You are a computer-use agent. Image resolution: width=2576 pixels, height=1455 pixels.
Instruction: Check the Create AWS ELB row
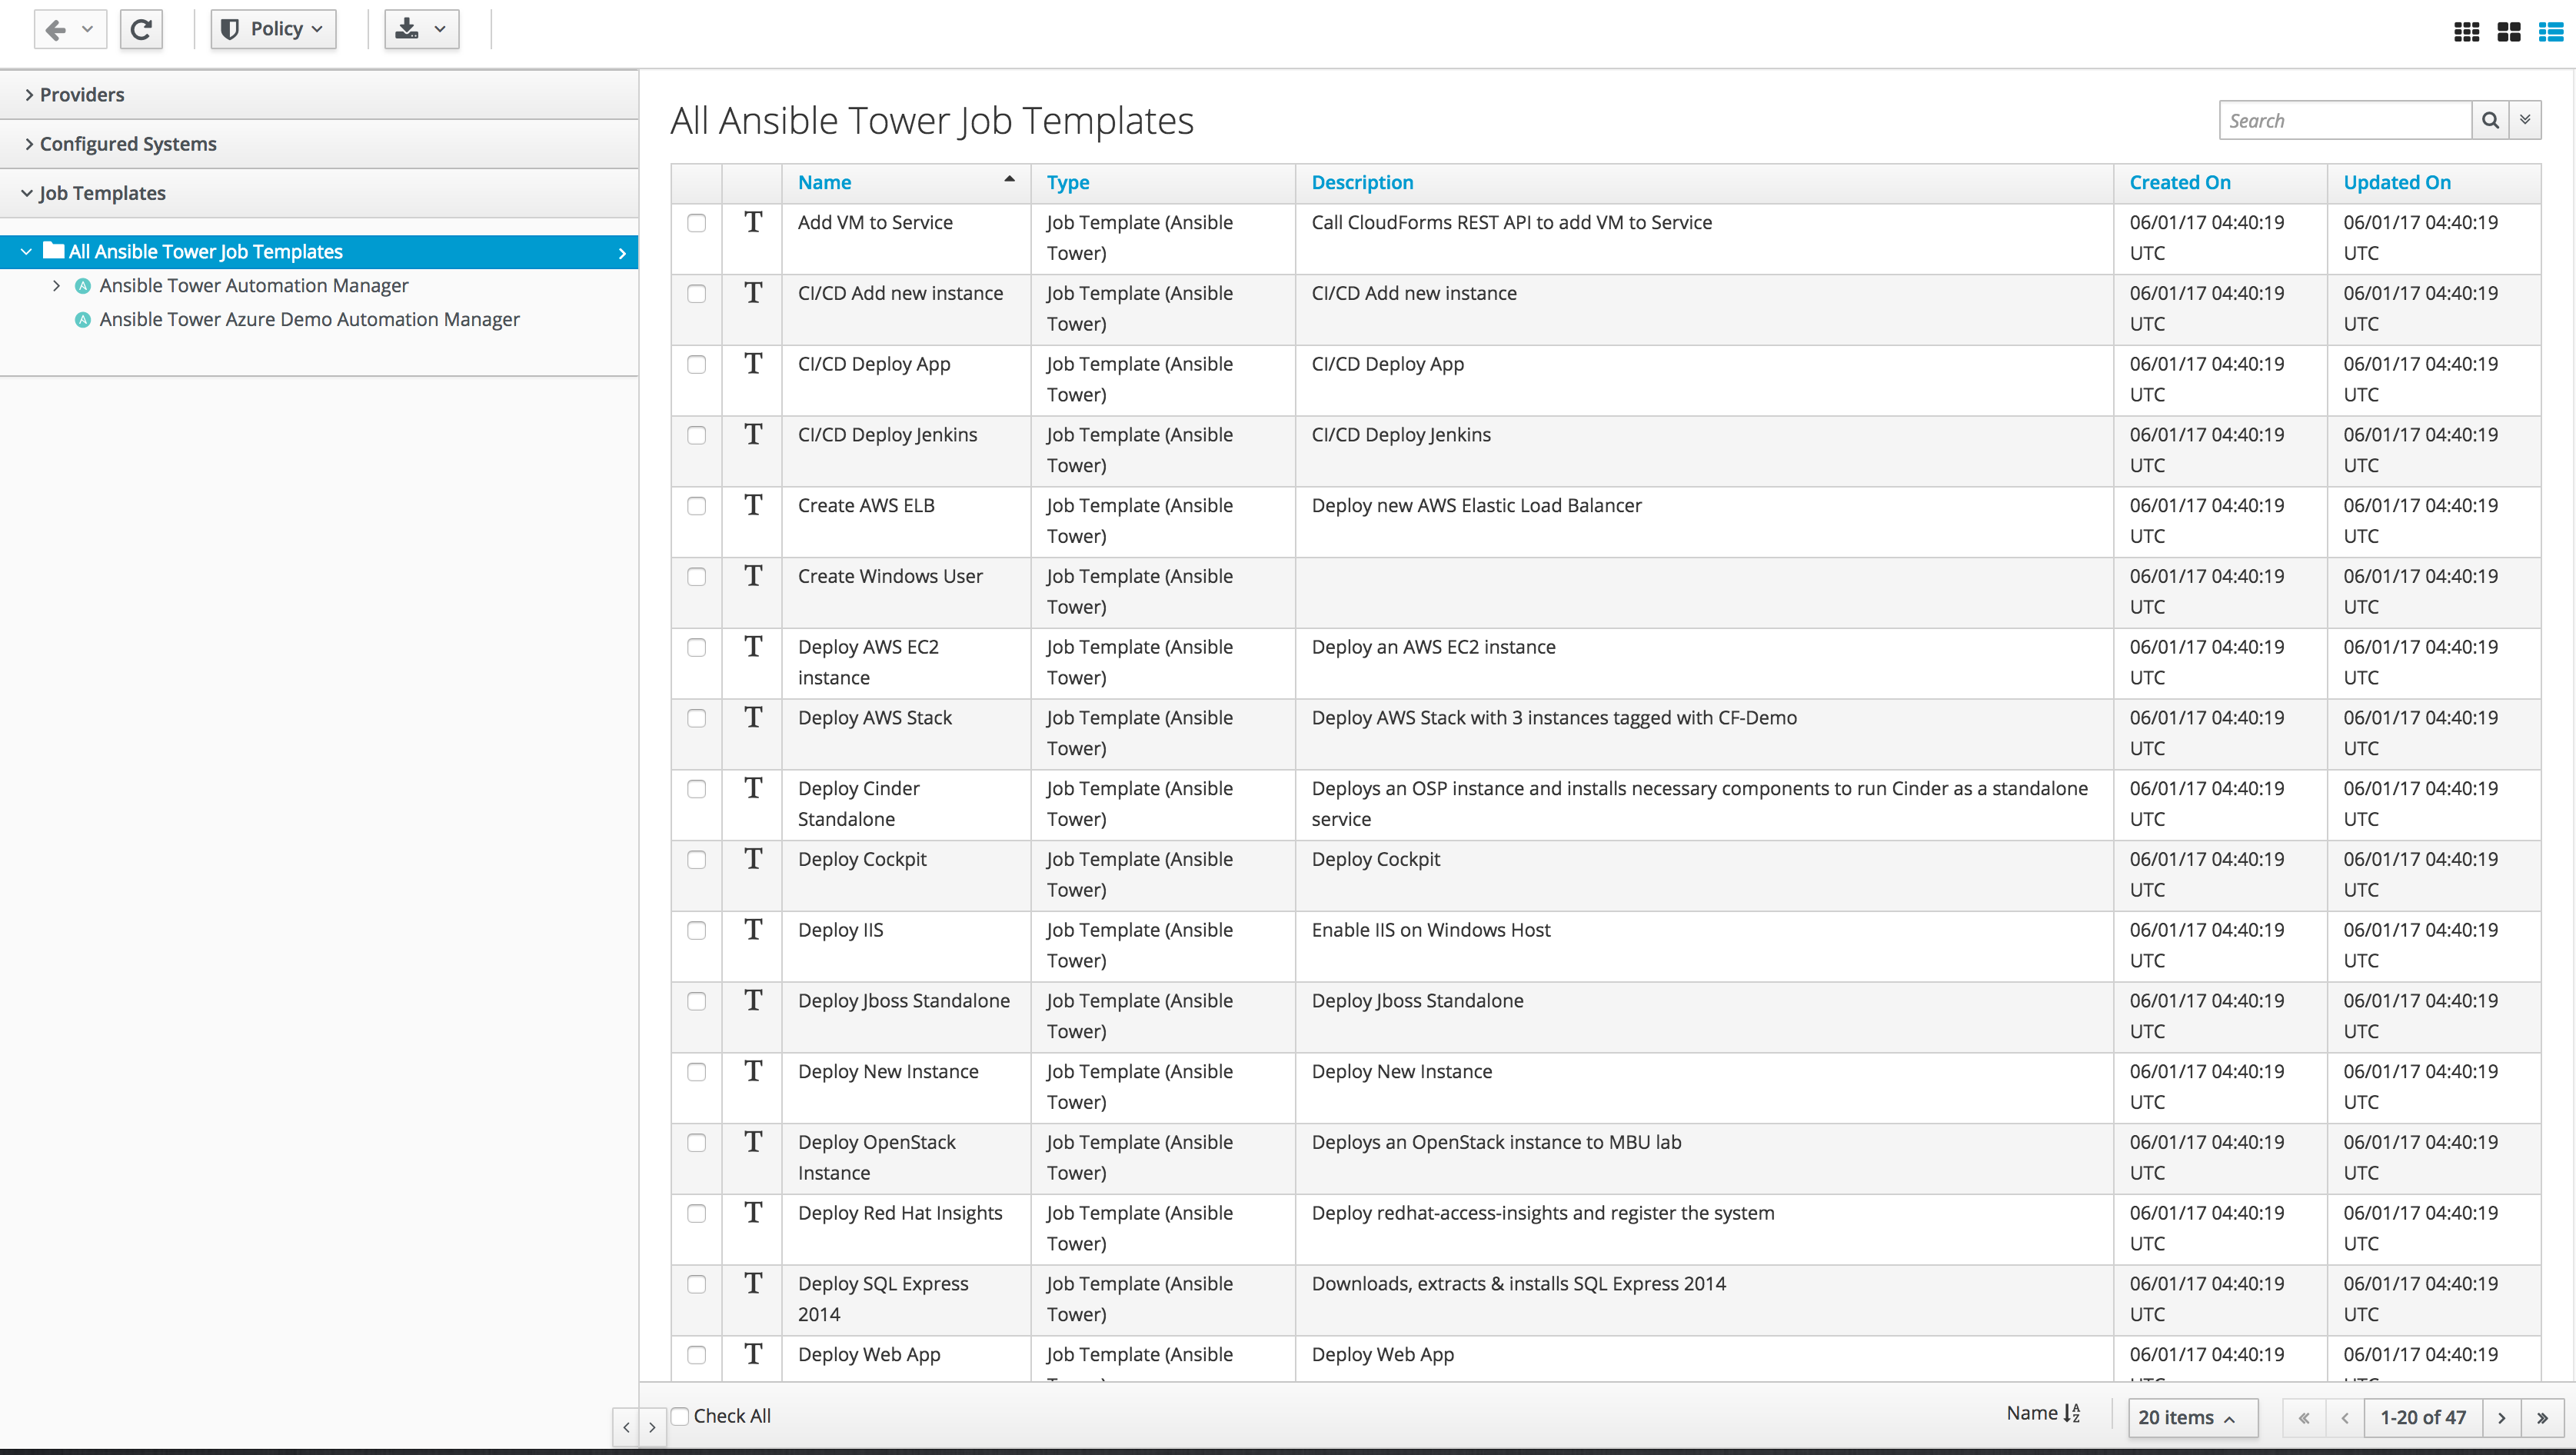pyautogui.click(x=696, y=506)
